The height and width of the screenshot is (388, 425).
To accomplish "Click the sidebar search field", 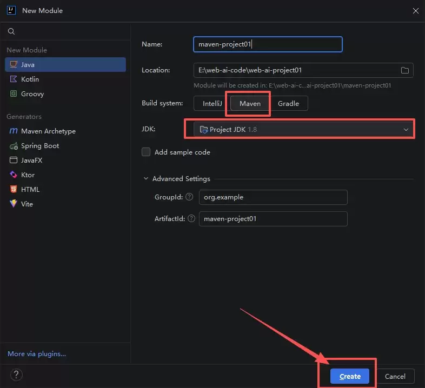I will tap(65, 31).
